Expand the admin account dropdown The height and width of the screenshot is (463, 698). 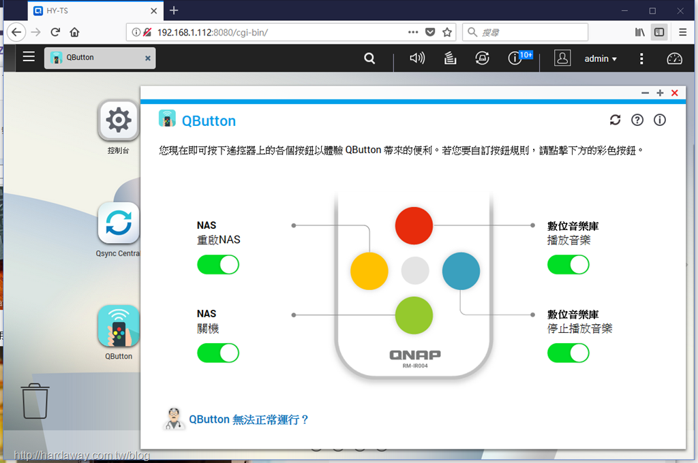[601, 59]
